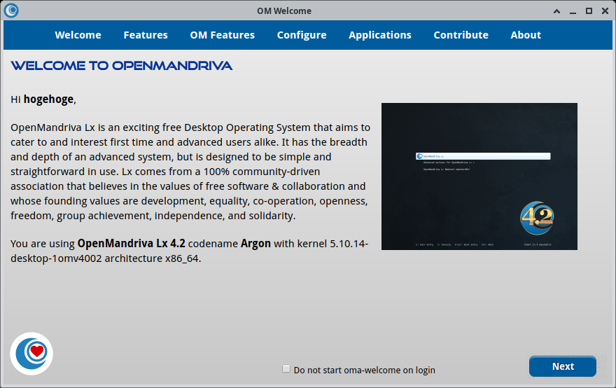Viewport: 616px width, 388px height.
Task: Switch to the Features tab
Action: (146, 35)
